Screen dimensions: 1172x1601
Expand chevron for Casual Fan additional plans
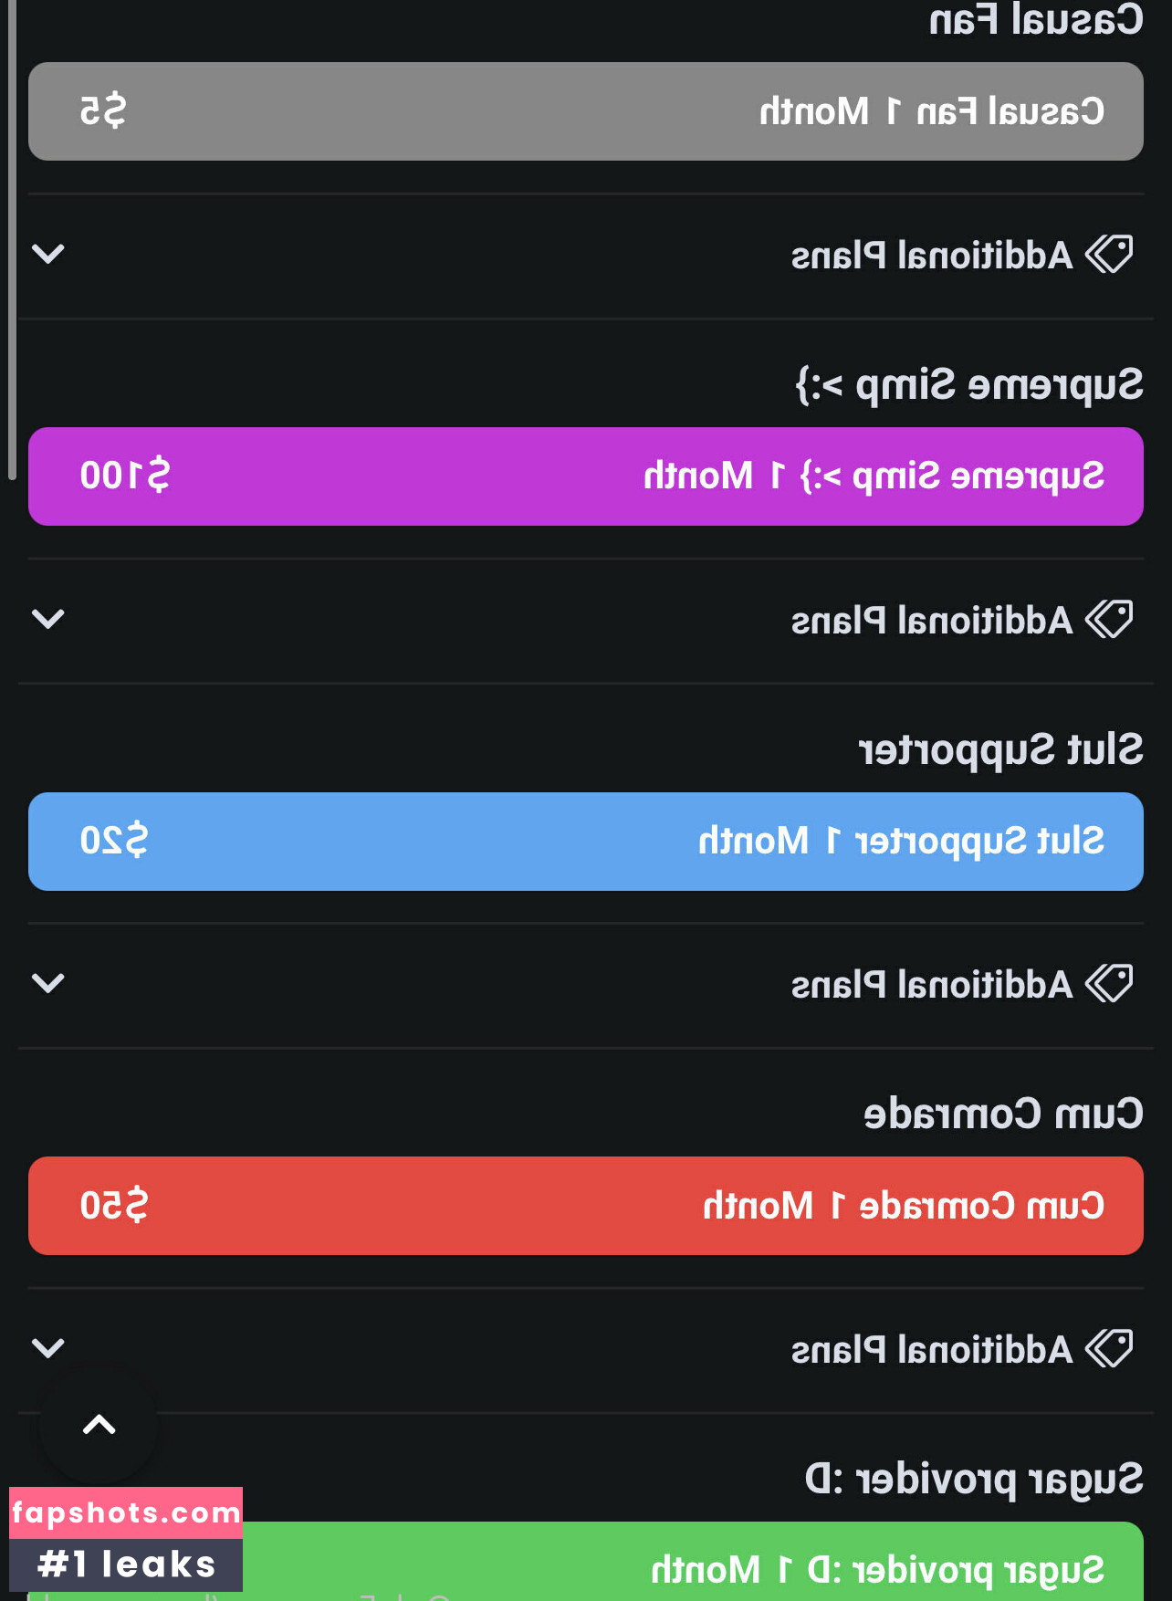[48, 254]
